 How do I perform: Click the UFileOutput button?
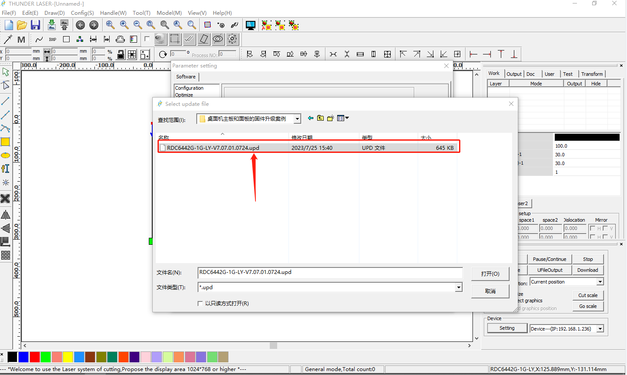tap(550, 270)
